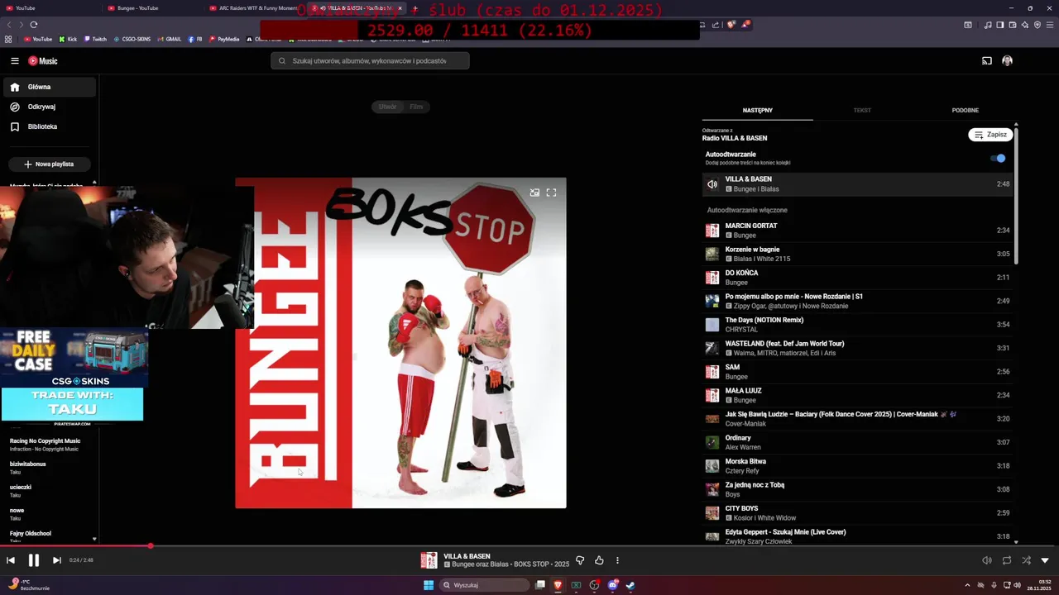Play Edyta Geppert Szukaj Mnie cover
The width and height of the screenshot is (1059, 595).
point(857,536)
